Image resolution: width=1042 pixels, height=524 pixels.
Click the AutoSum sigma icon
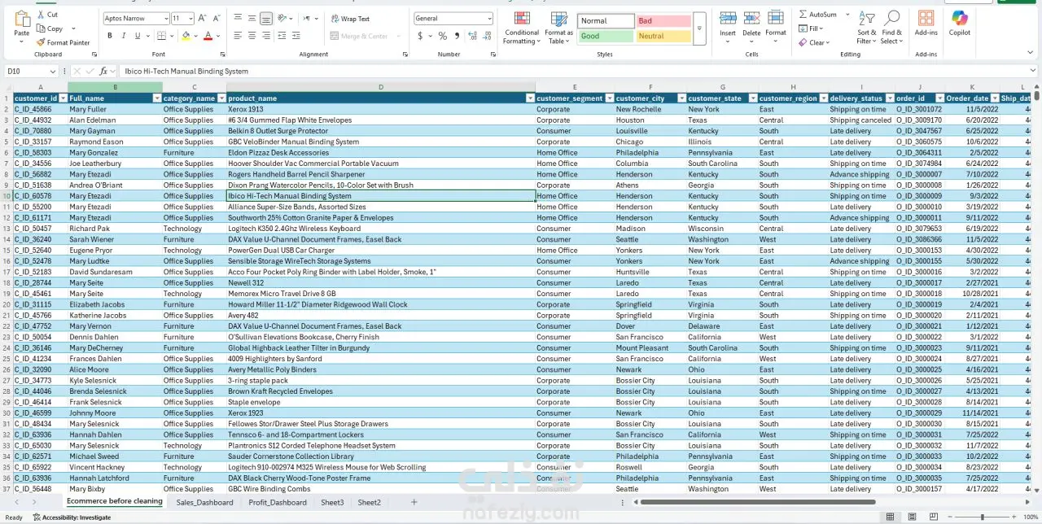coord(803,15)
